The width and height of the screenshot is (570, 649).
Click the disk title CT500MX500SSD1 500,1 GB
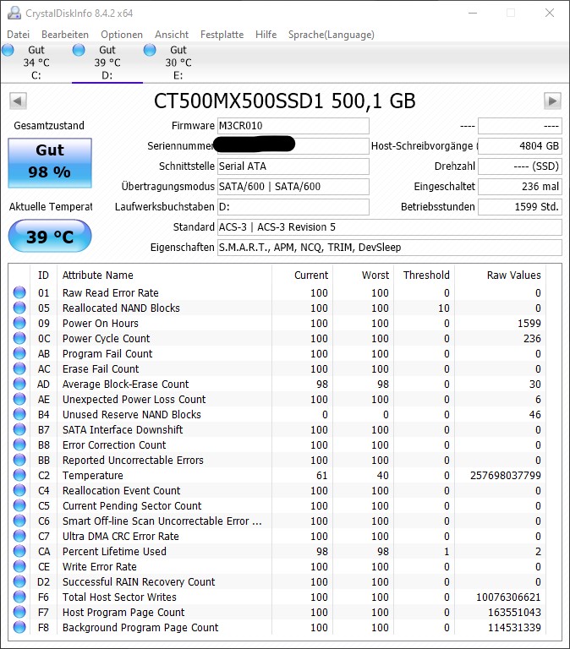coord(285,101)
